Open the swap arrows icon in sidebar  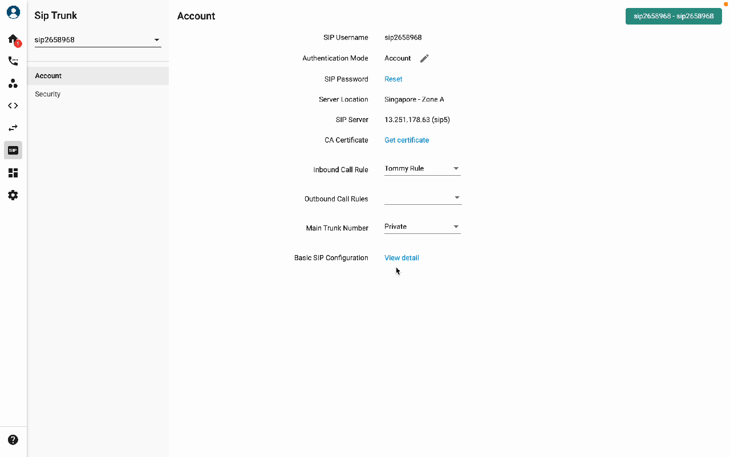pos(13,128)
